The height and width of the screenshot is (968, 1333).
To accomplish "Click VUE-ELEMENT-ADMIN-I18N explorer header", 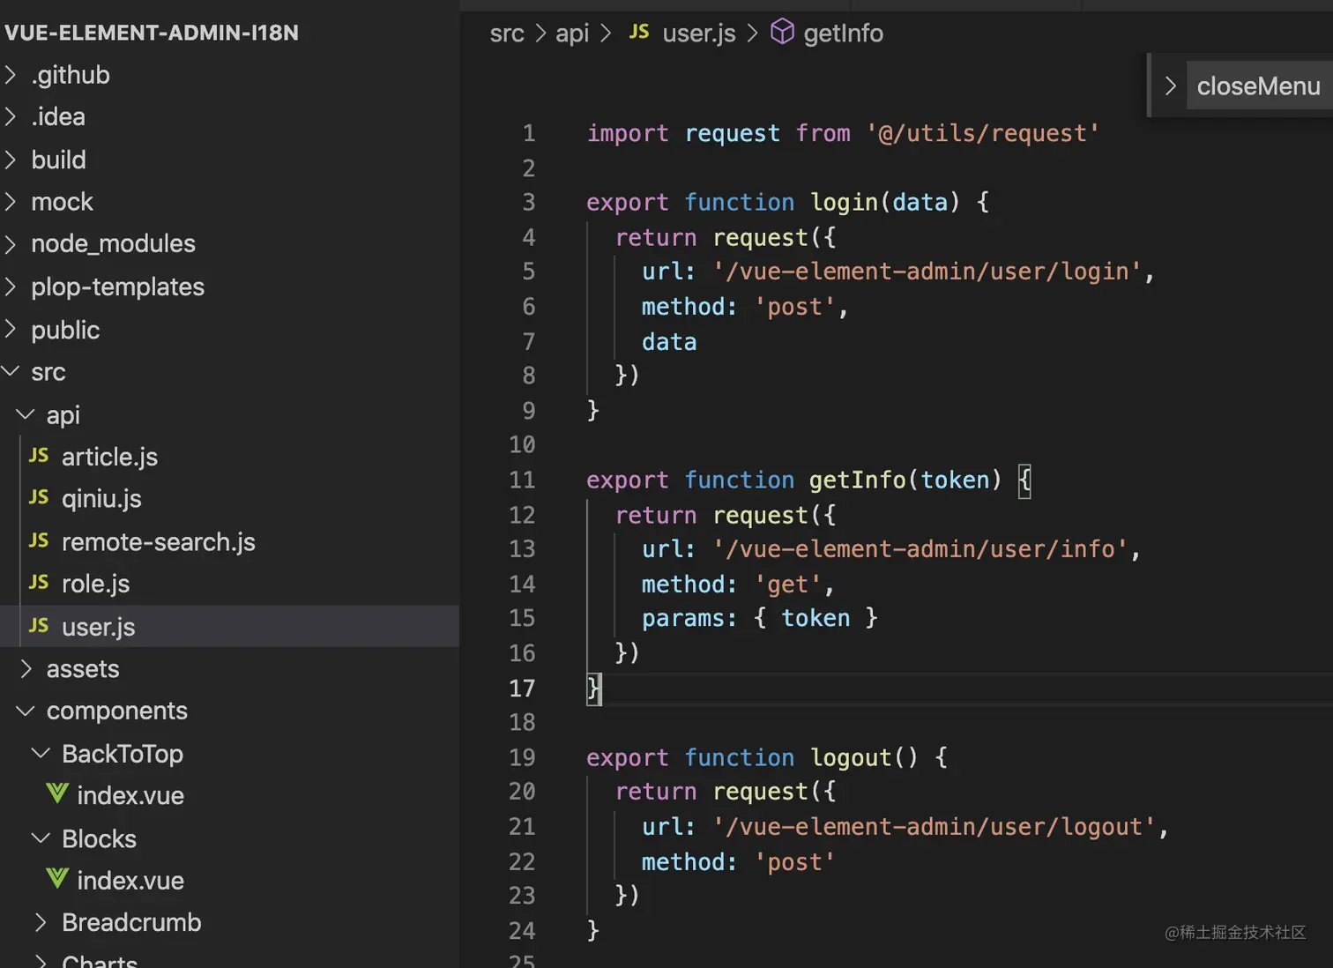I will 152,33.
